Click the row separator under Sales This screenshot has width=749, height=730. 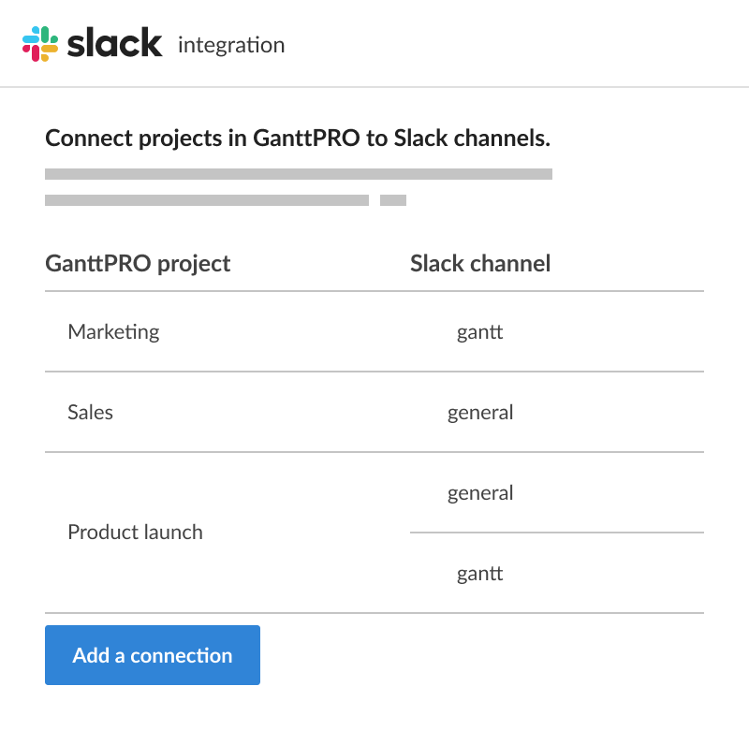click(374, 452)
